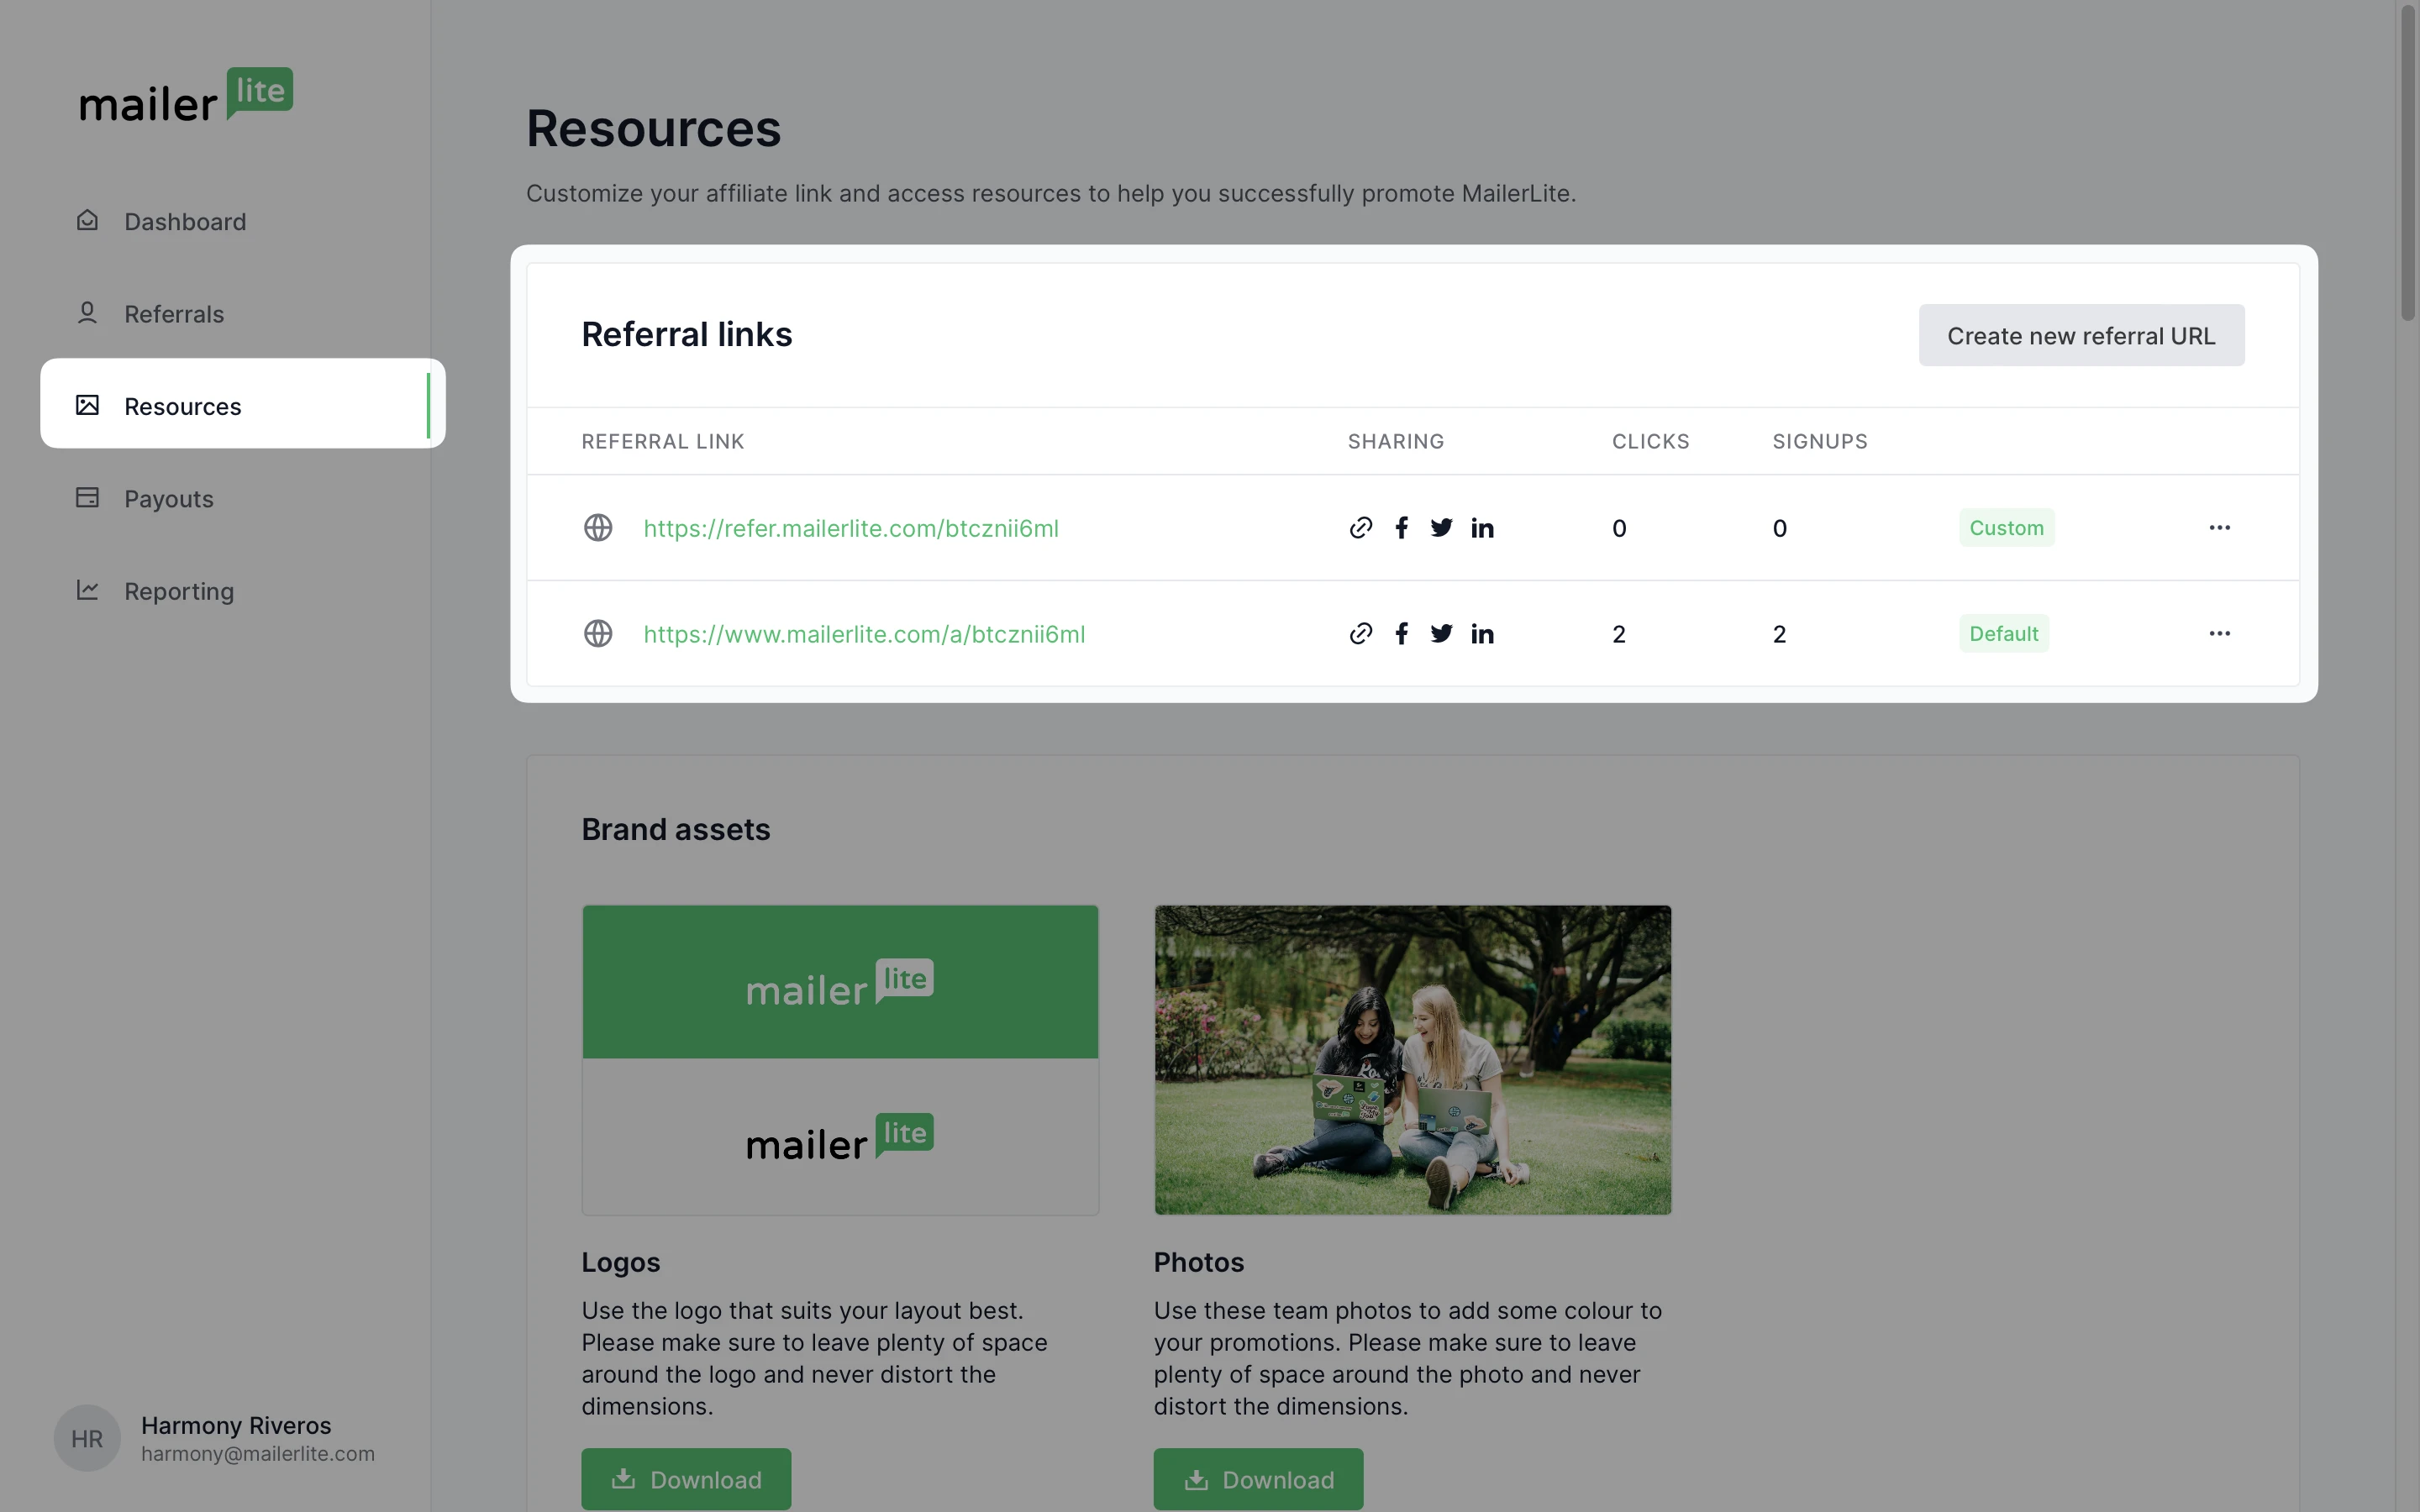Go to Dashboard in the sidebar
The height and width of the screenshot is (1512, 2420).
184,222
